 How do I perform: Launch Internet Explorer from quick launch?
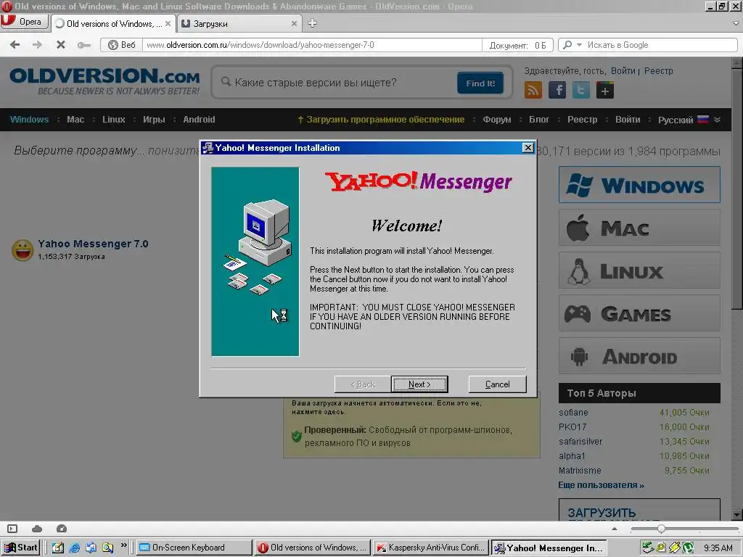(x=75, y=548)
